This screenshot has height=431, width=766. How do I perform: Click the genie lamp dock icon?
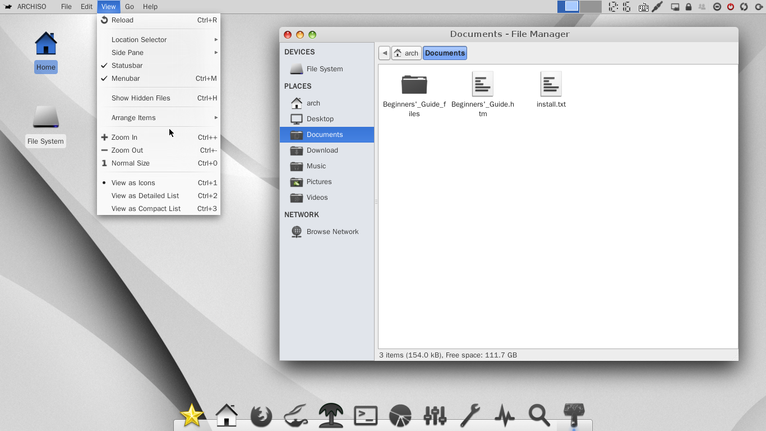click(296, 416)
